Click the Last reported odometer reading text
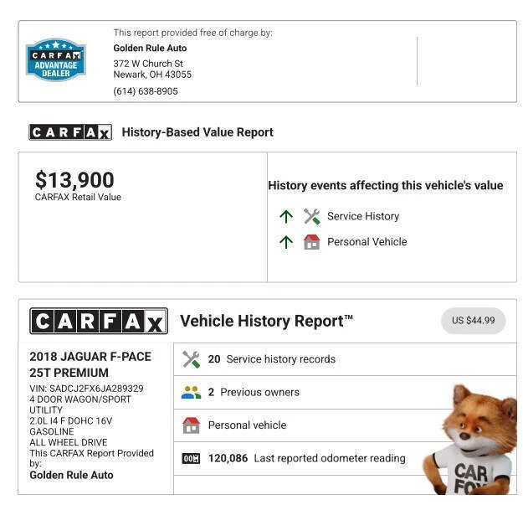523x505 pixels. (x=330, y=458)
